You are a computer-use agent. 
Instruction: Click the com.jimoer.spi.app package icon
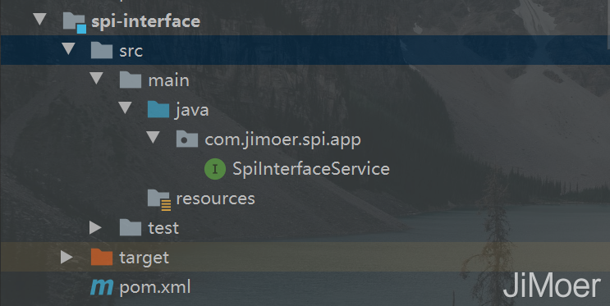187,139
